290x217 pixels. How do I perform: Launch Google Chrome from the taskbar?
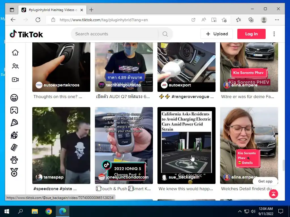tap(49, 211)
